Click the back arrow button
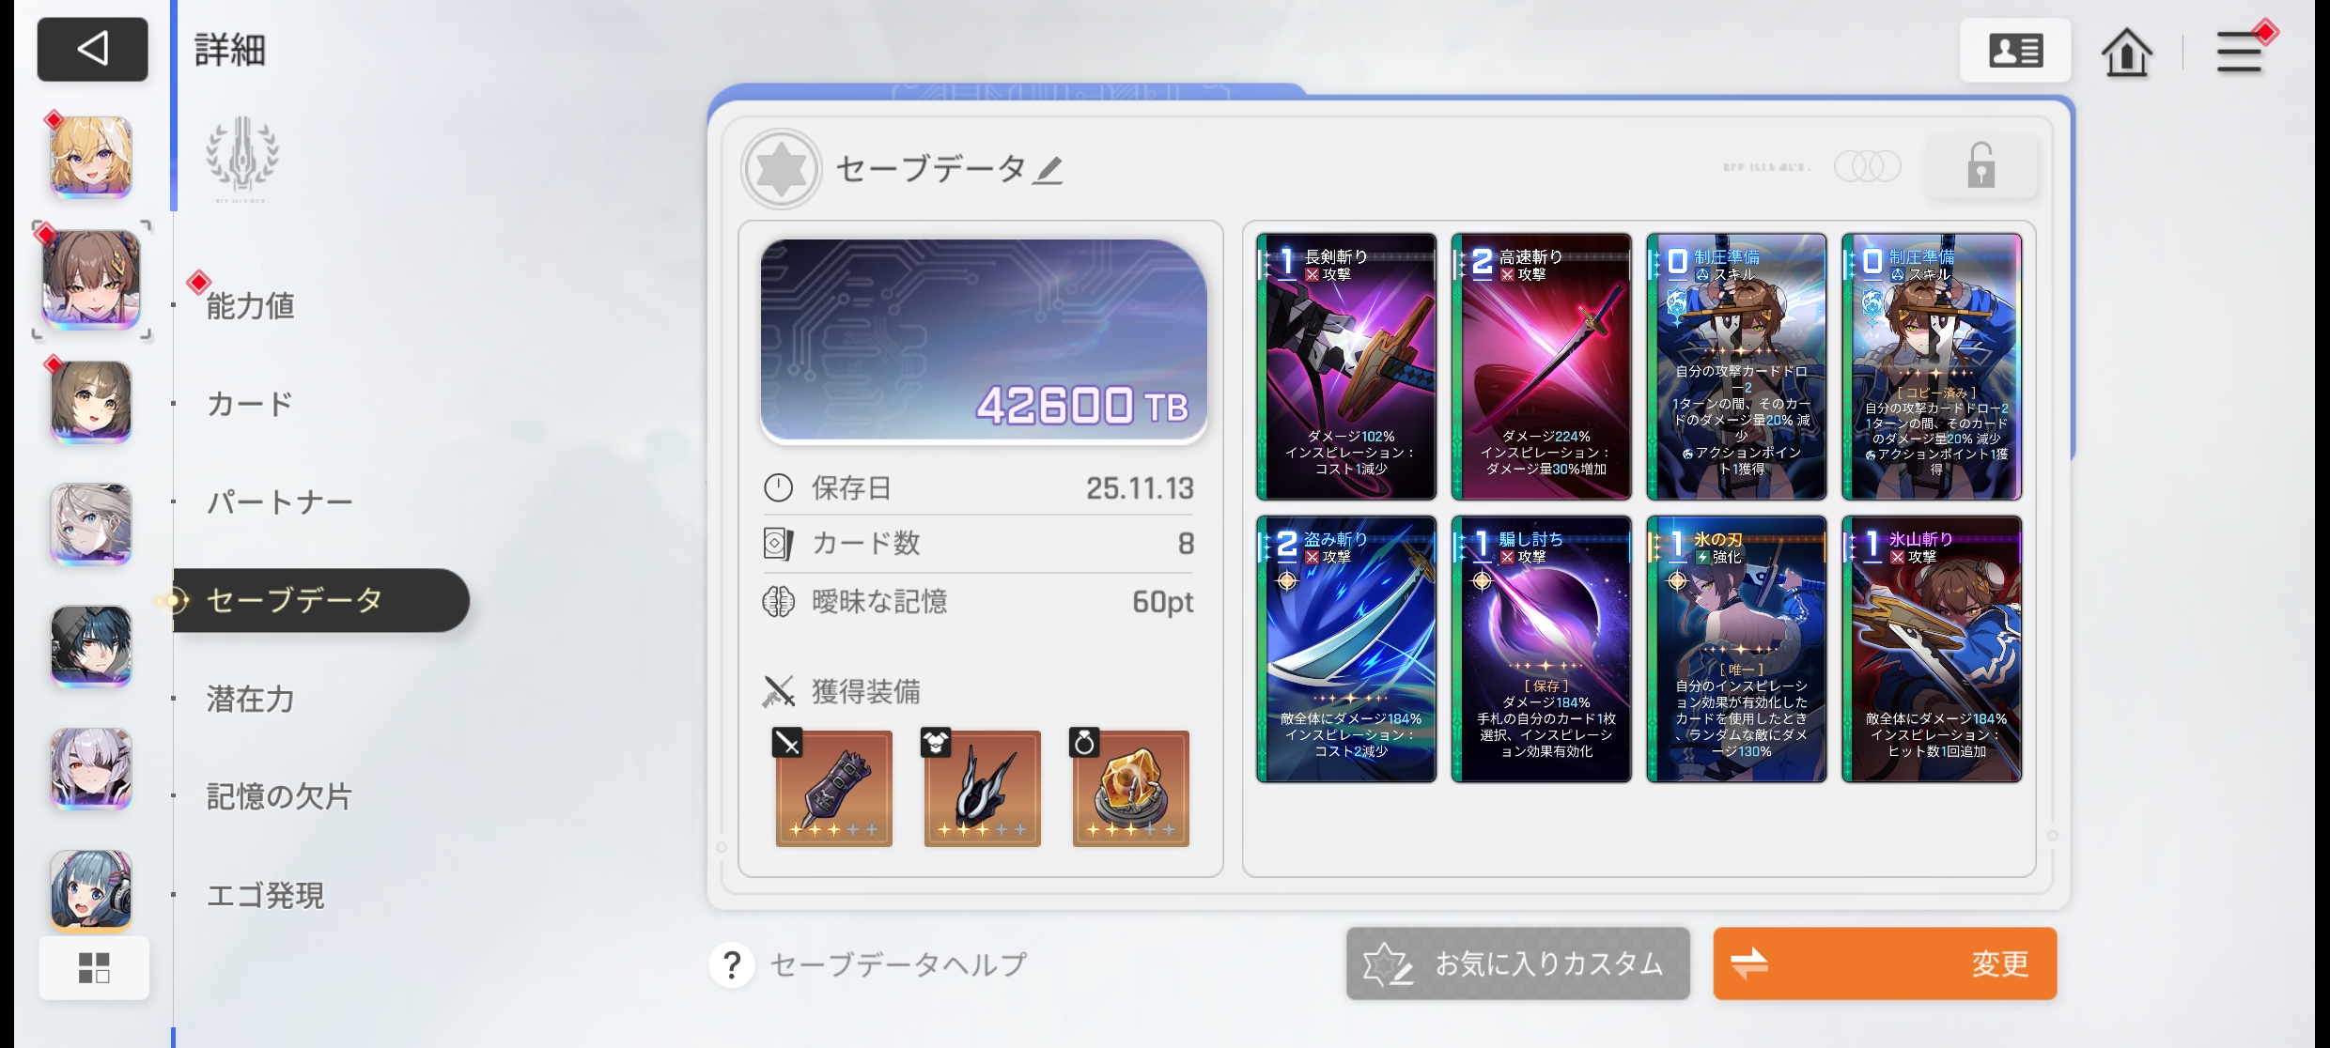Image resolution: width=2330 pixels, height=1048 pixels. 92,49
